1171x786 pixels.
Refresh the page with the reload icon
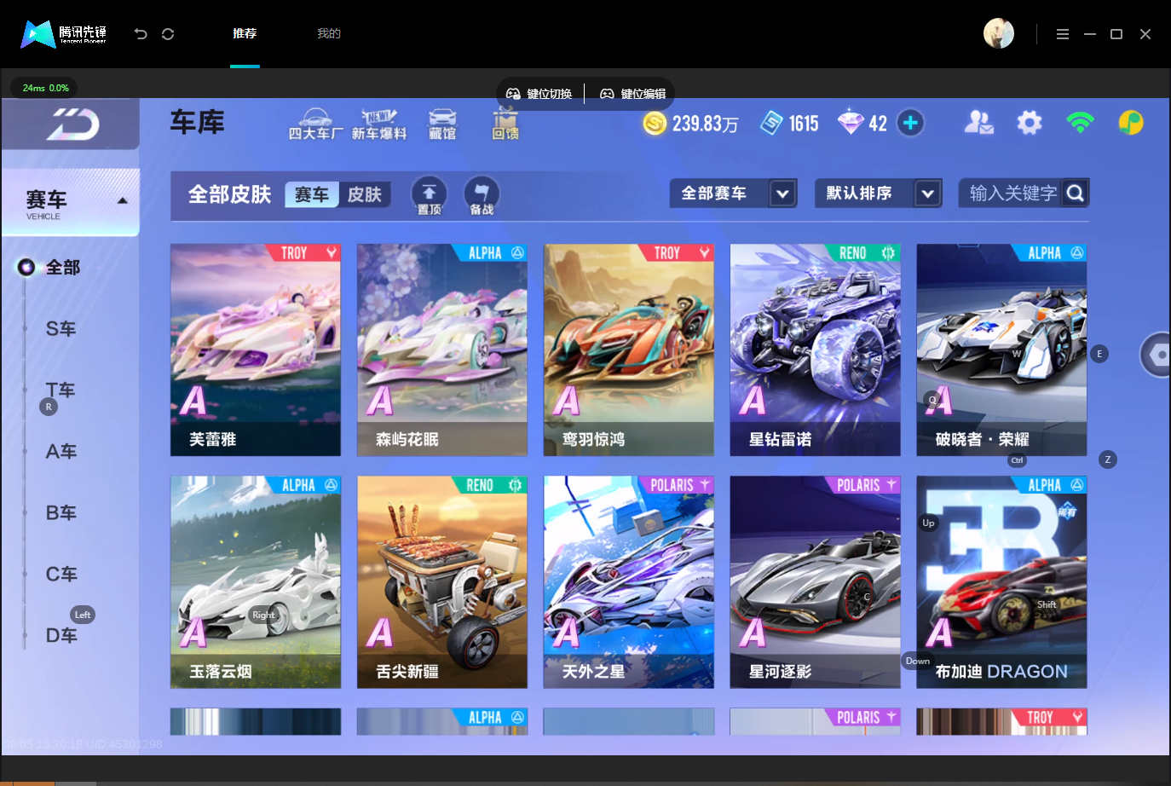click(x=168, y=34)
